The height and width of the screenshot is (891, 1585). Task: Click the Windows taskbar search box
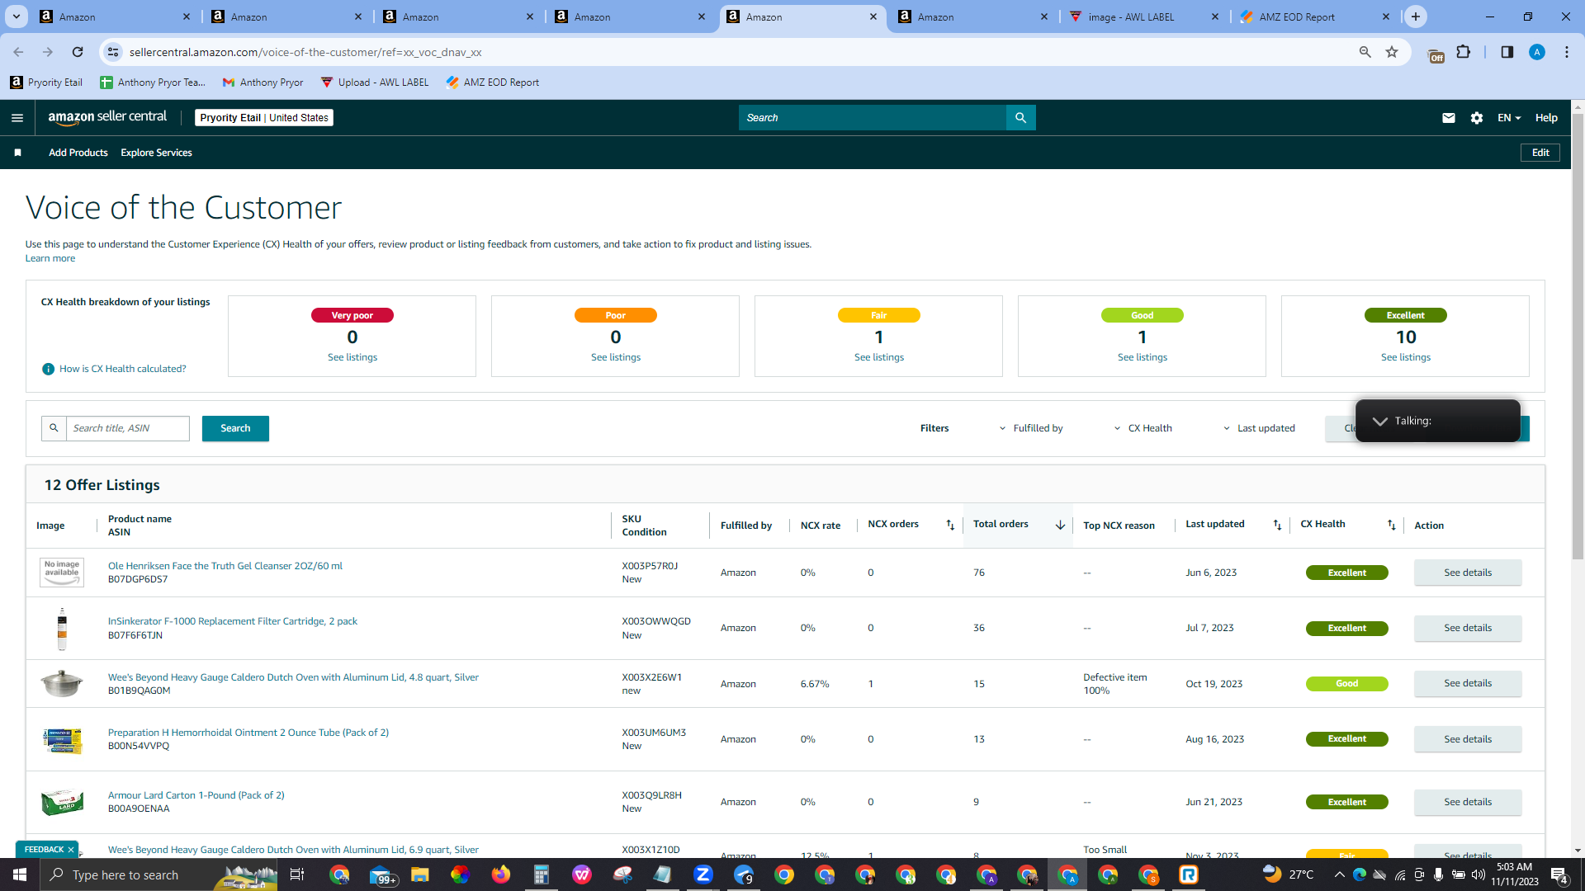[x=158, y=874]
